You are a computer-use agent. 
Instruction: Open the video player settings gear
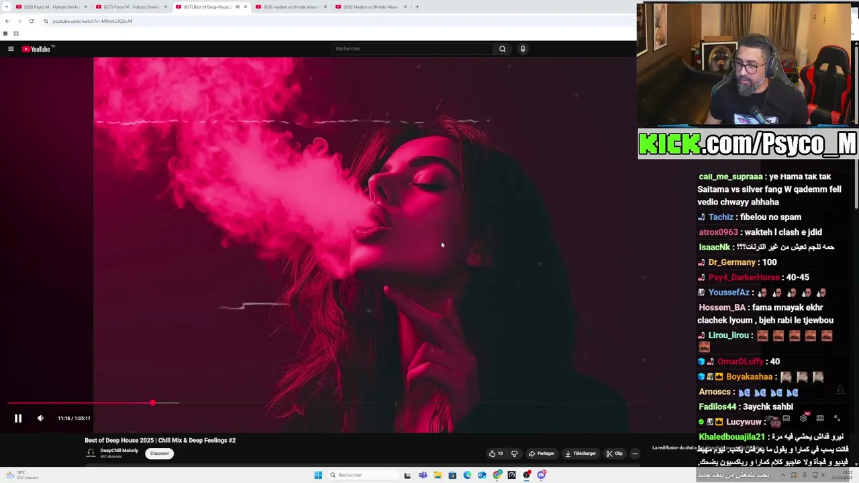point(803,418)
